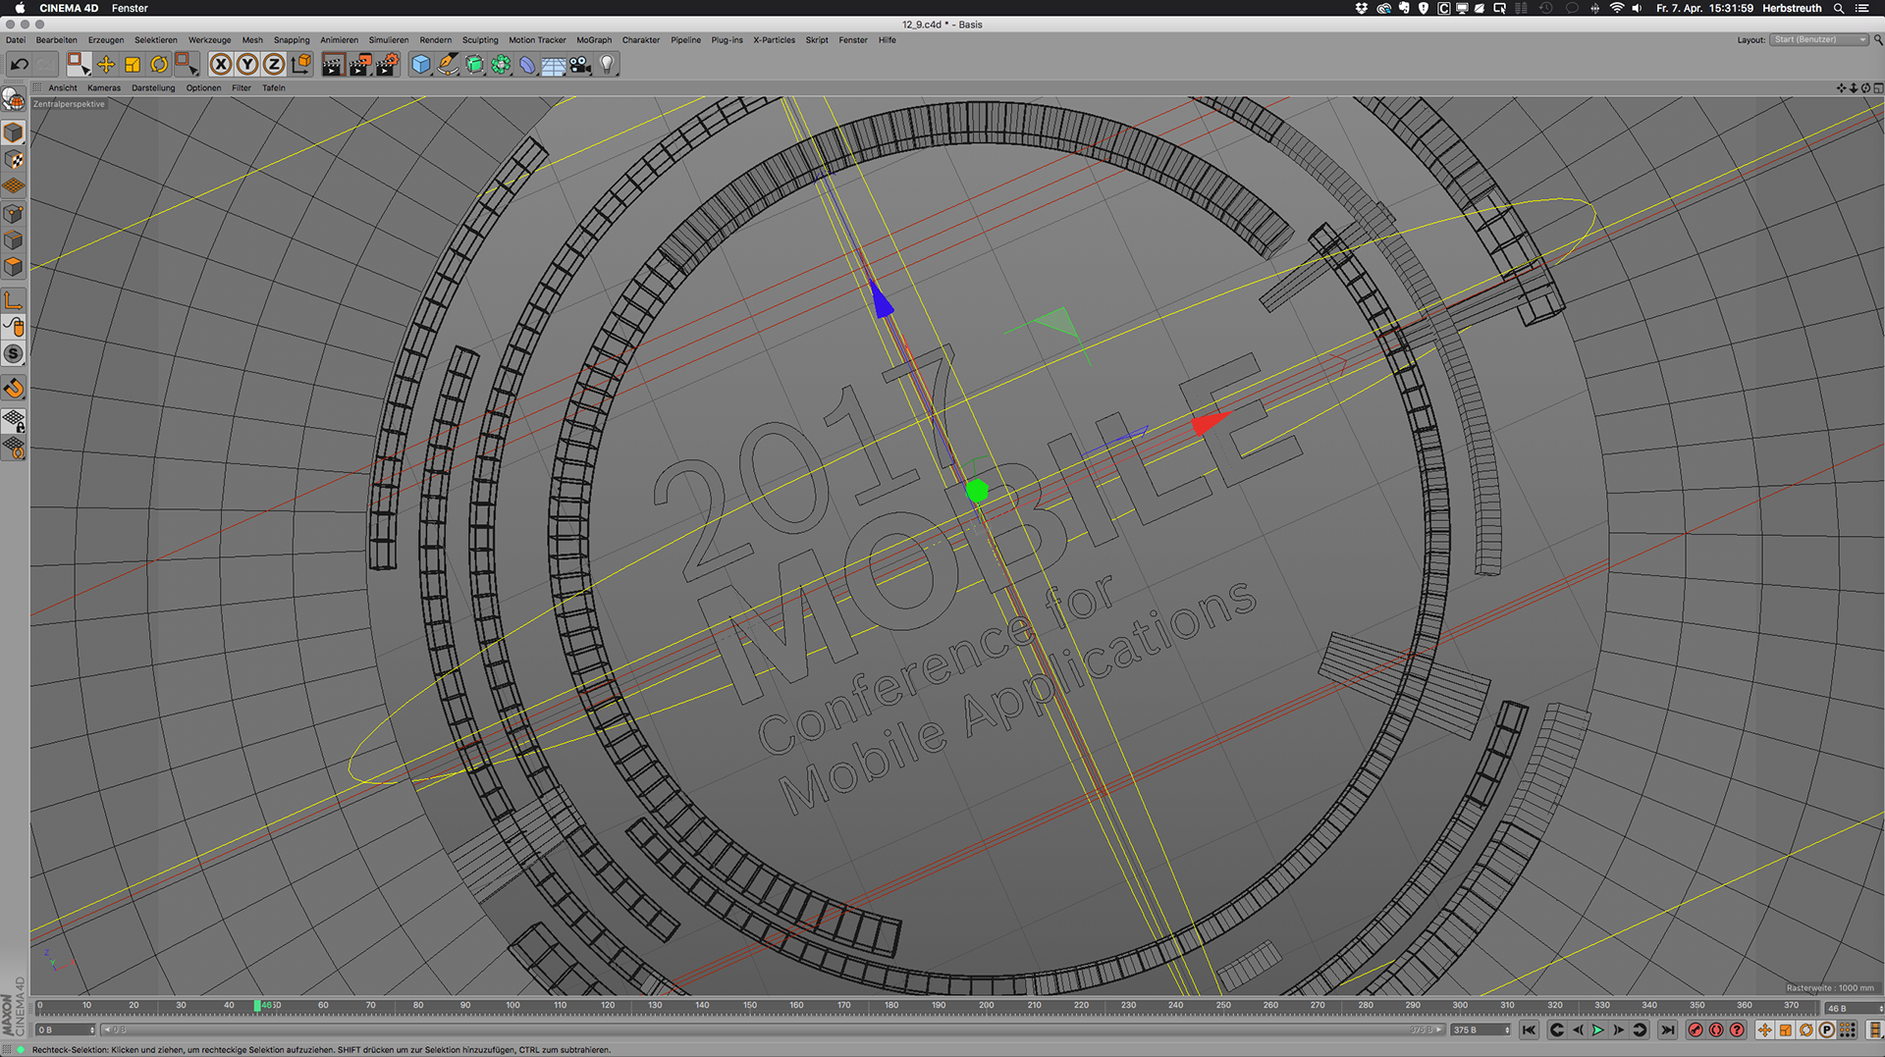This screenshot has width=1885, height=1057.
Task: Open render settings clapperboard with gear
Action: point(388,65)
